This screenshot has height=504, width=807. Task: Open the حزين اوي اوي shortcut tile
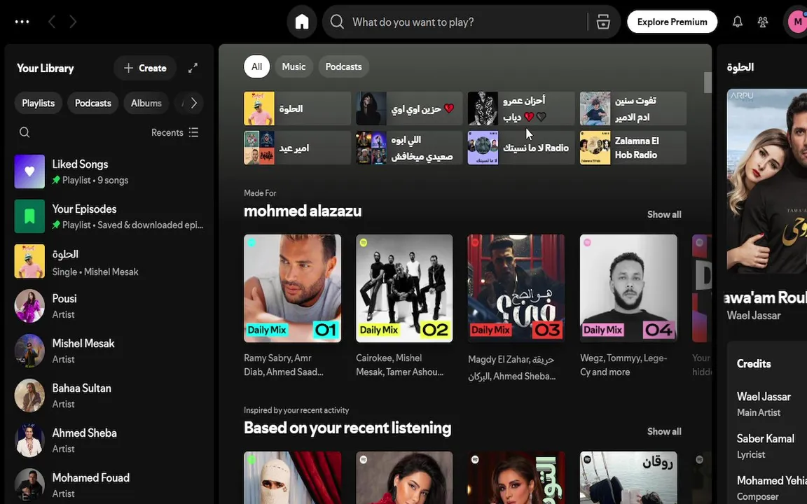click(409, 108)
